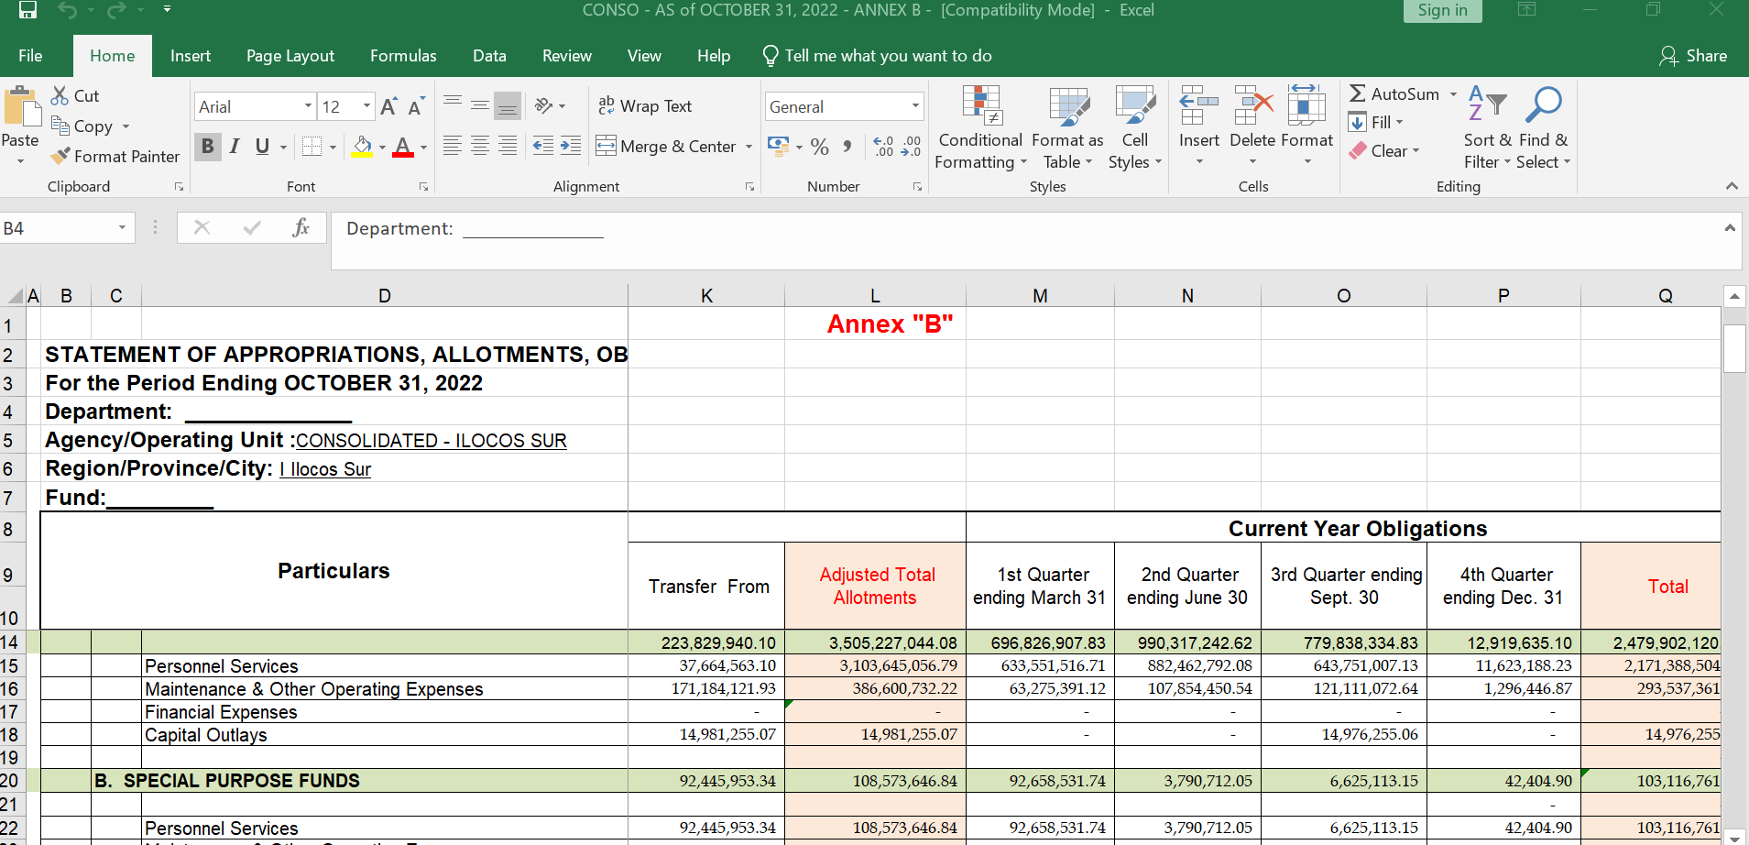The image size is (1749, 845).
Task: Open the General number format dropdown
Action: click(915, 106)
